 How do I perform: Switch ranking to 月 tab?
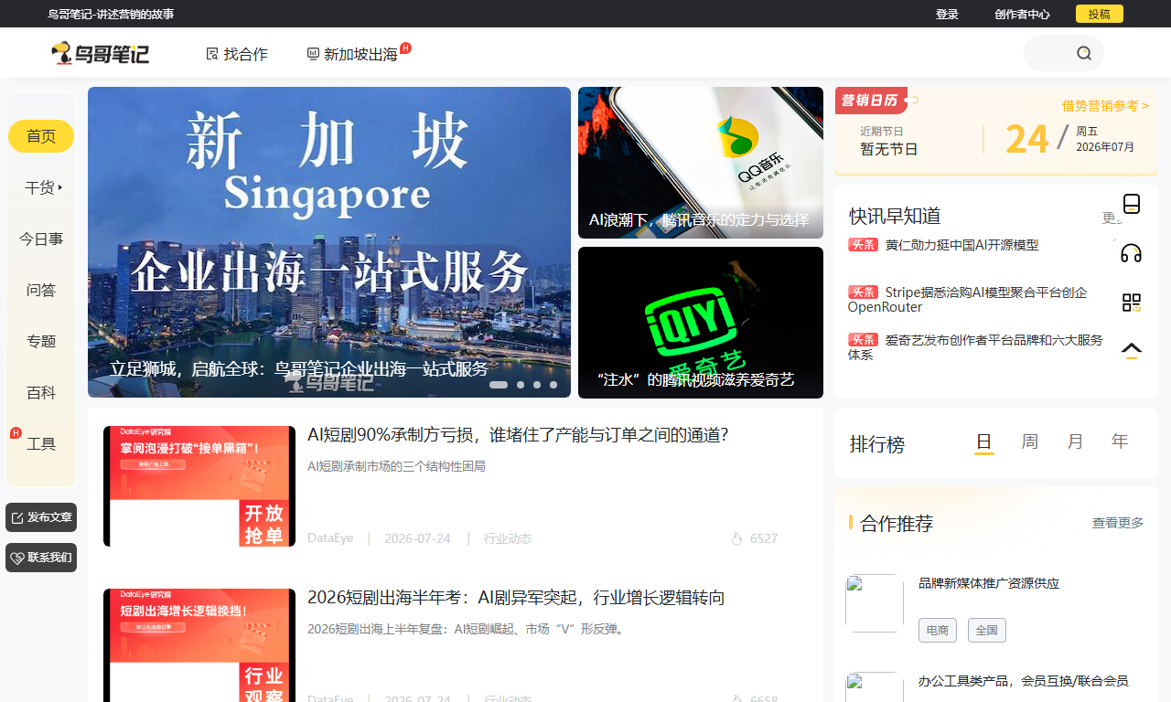click(1076, 441)
